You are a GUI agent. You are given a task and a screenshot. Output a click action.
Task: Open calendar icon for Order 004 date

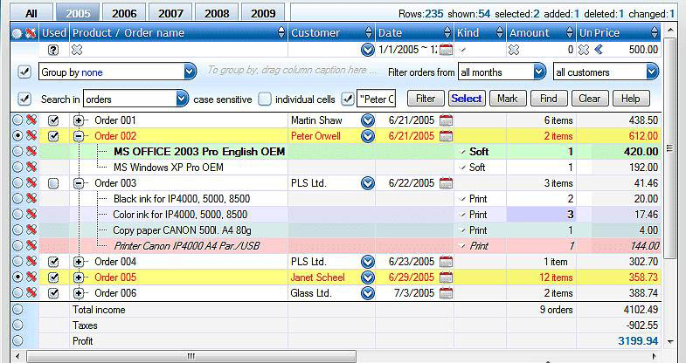[446, 262]
